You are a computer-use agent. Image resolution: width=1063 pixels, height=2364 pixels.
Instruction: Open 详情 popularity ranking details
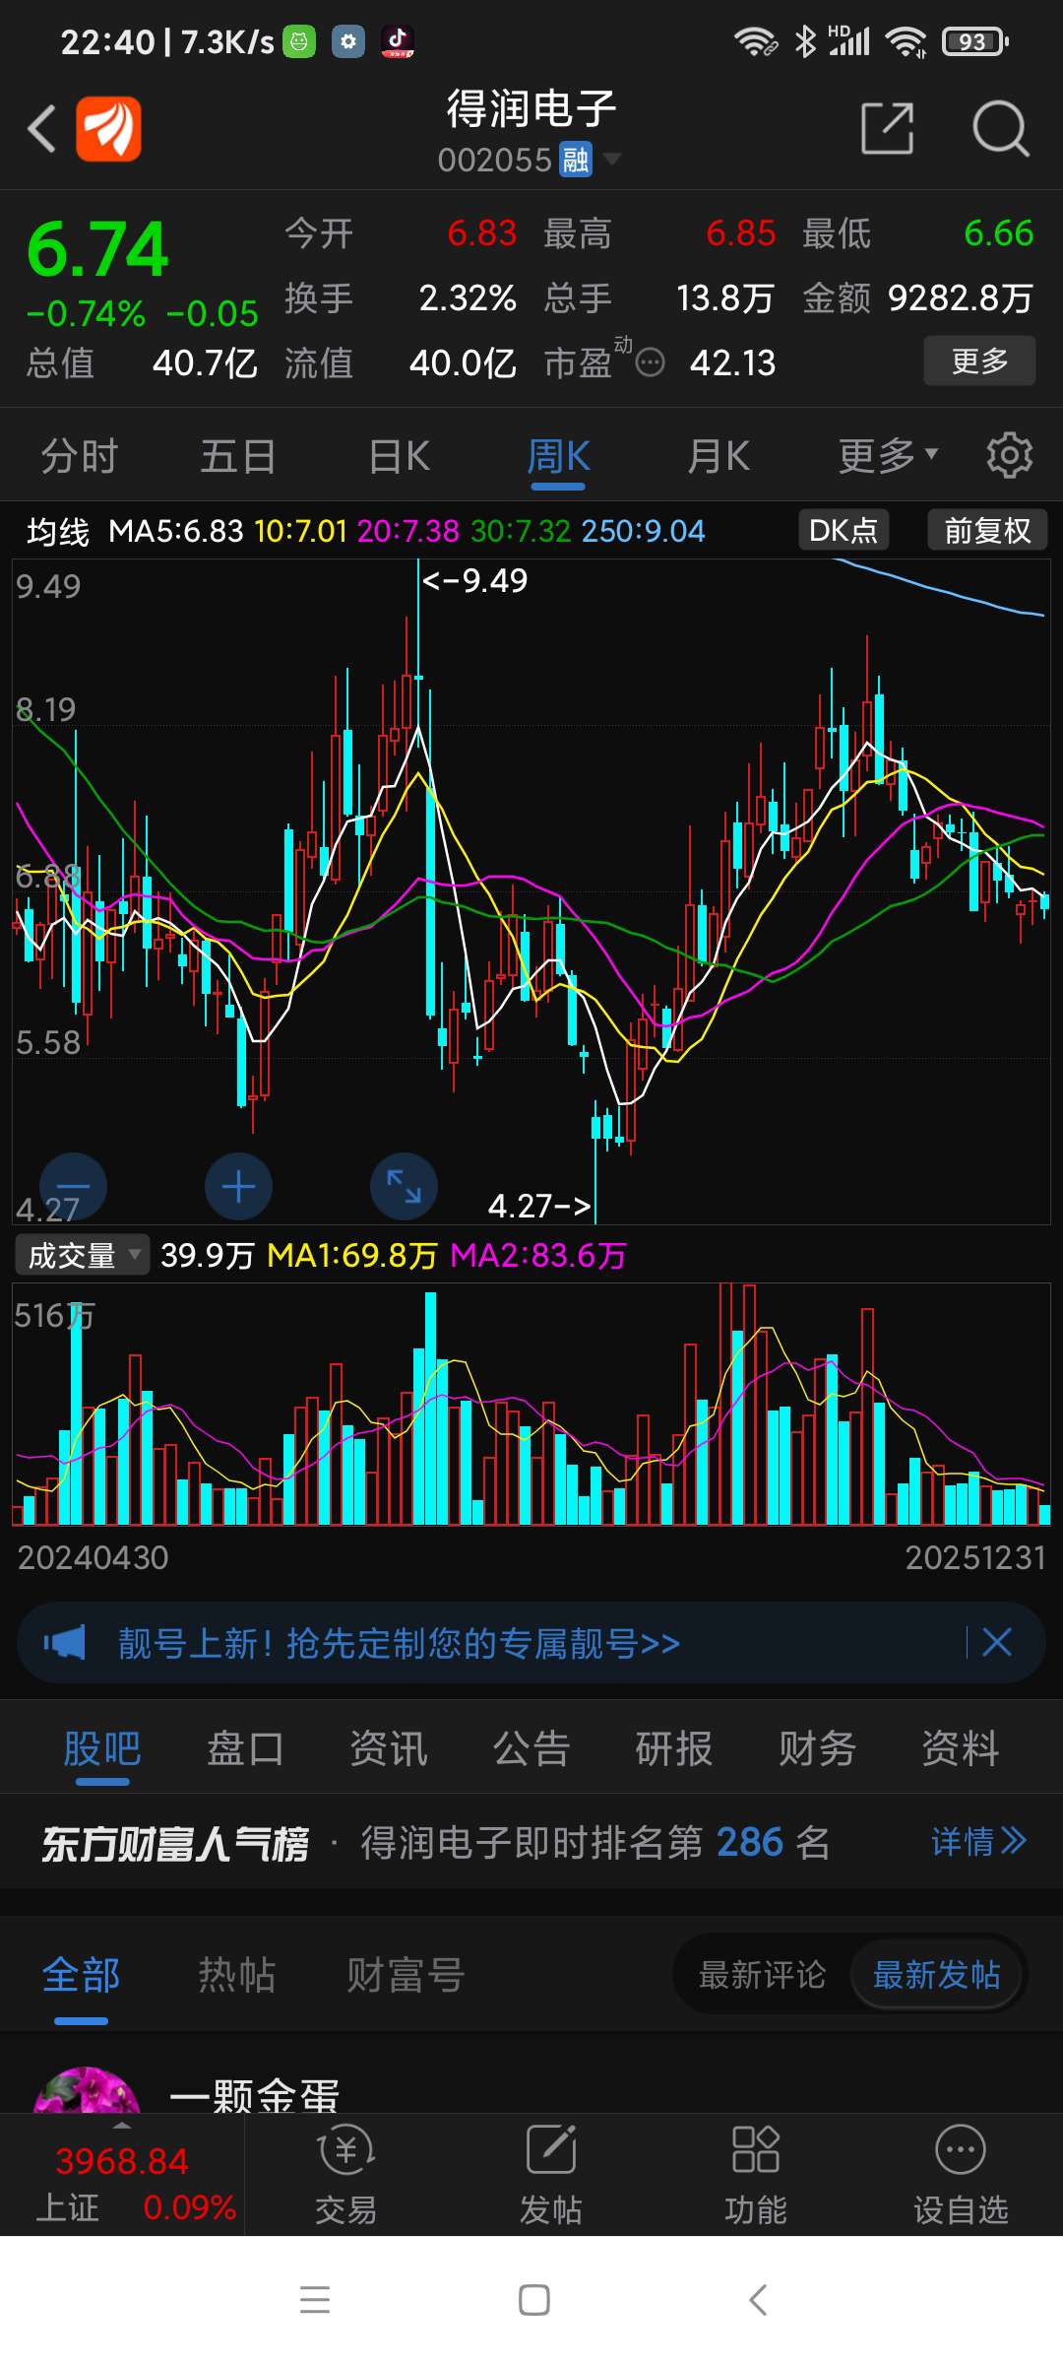(x=979, y=1841)
